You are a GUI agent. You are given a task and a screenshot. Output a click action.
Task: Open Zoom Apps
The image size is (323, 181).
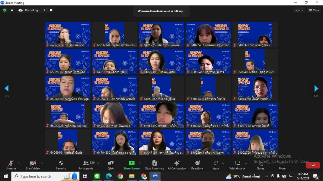tap(216, 165)
